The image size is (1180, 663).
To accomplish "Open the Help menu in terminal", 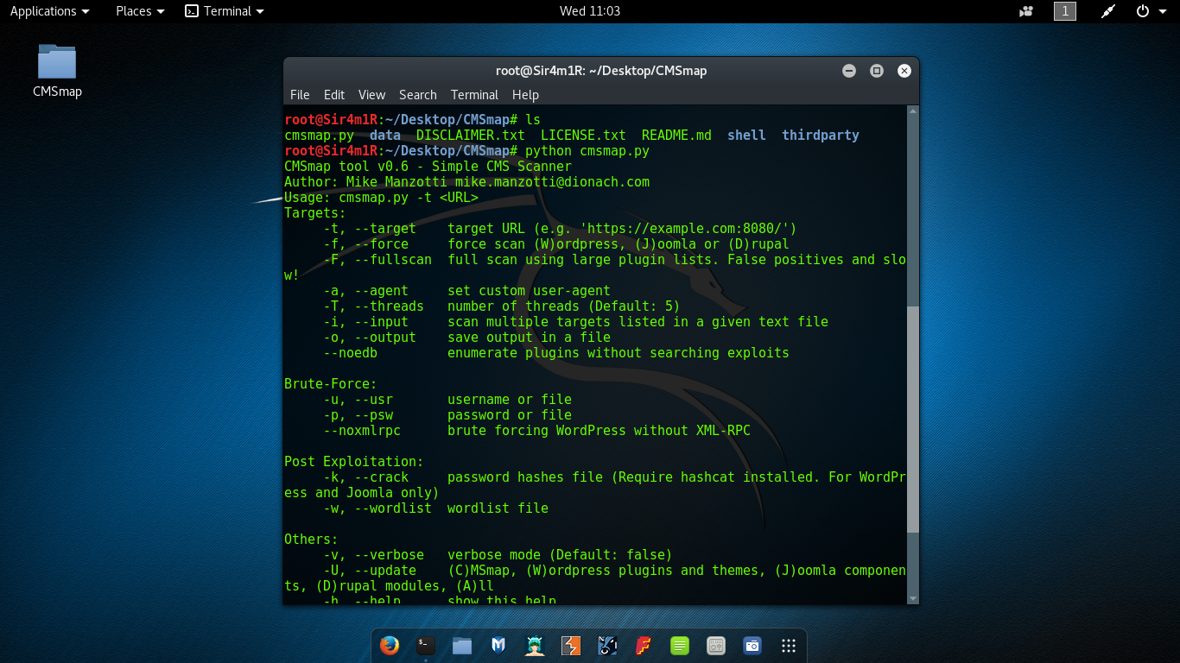I will [525, 95].
